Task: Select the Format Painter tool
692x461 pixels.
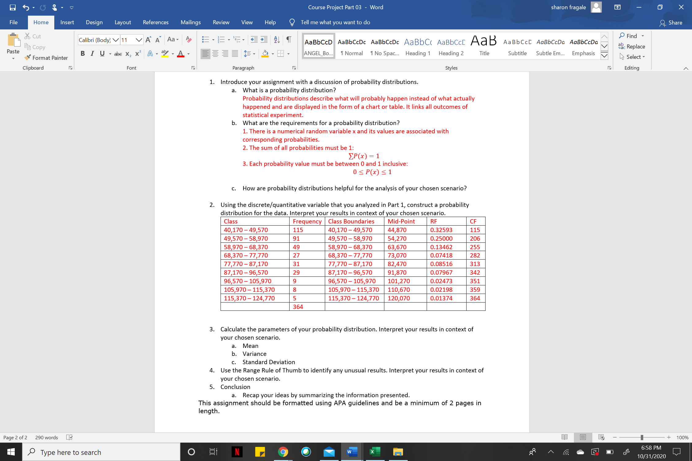Action: coord(47,58)
